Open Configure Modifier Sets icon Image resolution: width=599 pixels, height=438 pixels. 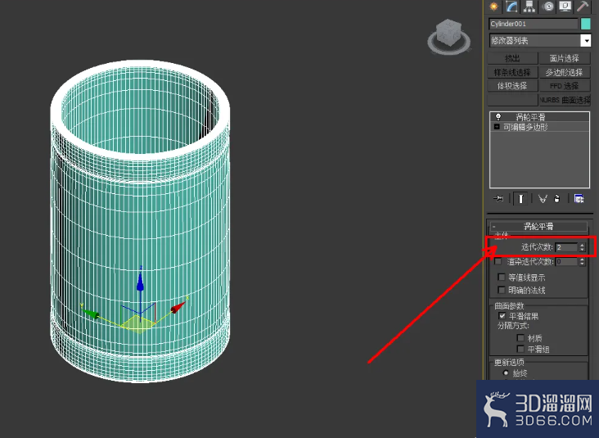(579, 199)
